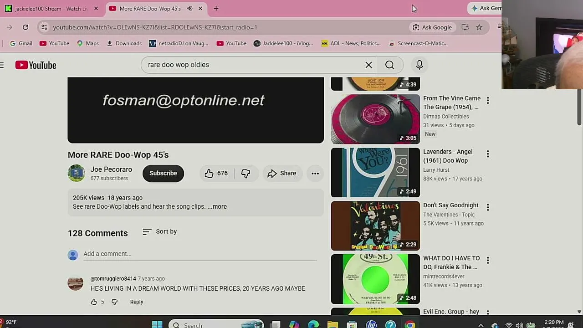Click the page's vertical scrollbar thumb
The height and width of the screenshot is (328, 583).
click(579, 106)
